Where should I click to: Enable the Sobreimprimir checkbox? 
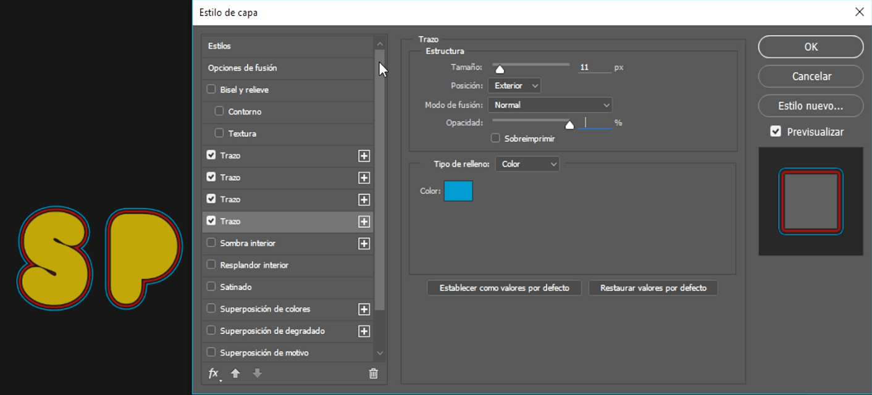click(495, 138)
